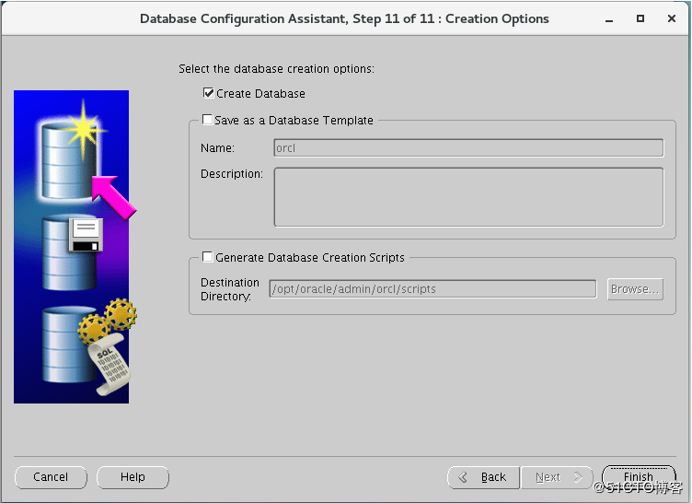692x503 pixels.
Task: Click Finish to create the database
Action: pyautogui.click(x=639, y=477)
